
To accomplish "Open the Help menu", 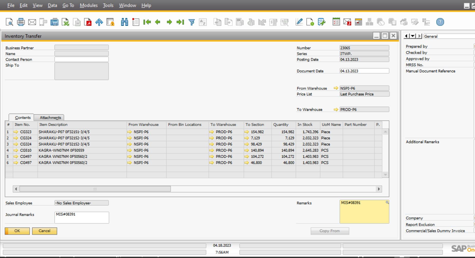I will click(x=146, y=5).
